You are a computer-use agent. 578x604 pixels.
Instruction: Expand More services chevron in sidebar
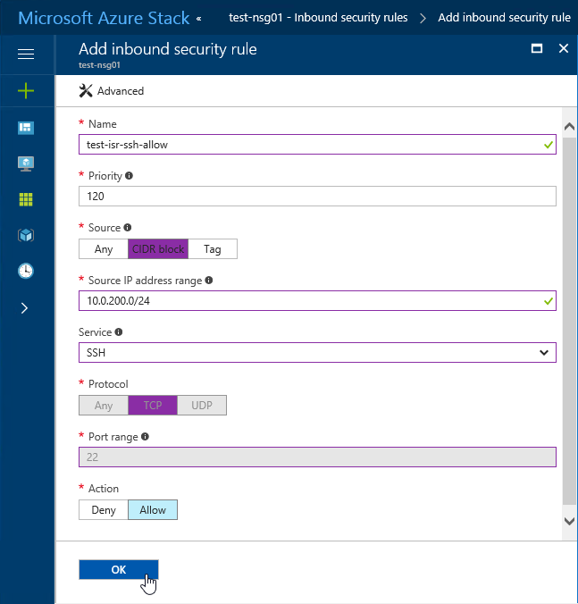[x=25, y=308]
